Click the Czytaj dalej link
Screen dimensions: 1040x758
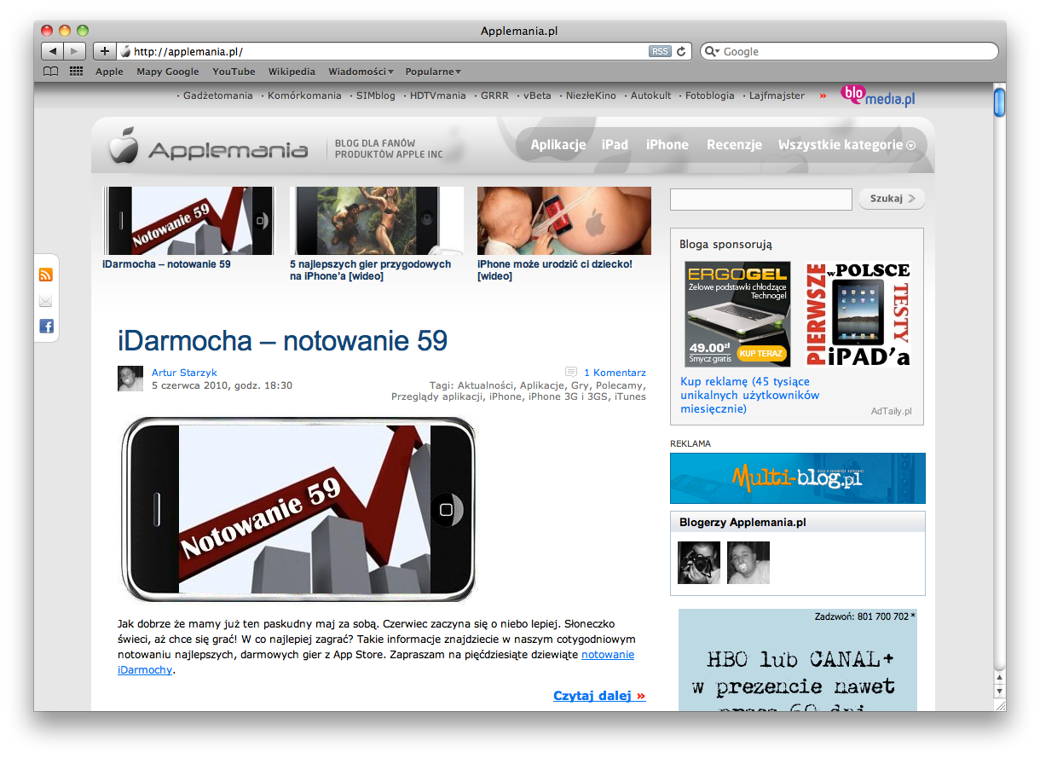[x=599, y=696]
